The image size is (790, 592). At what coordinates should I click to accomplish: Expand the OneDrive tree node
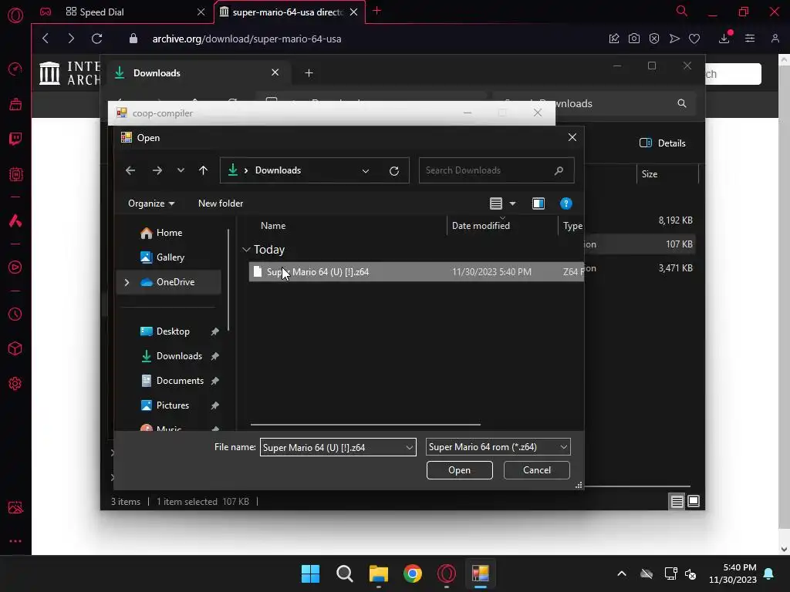(x=127, y=282)
